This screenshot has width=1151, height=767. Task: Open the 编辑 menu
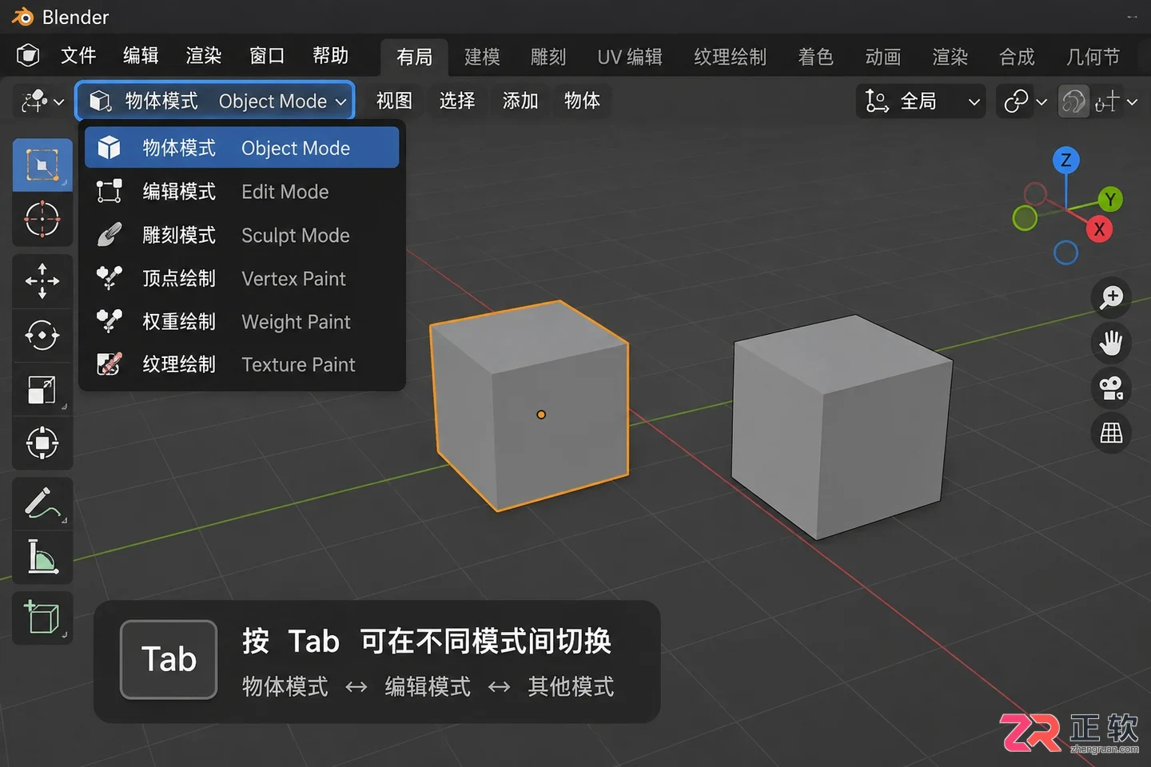click(141, 55)
